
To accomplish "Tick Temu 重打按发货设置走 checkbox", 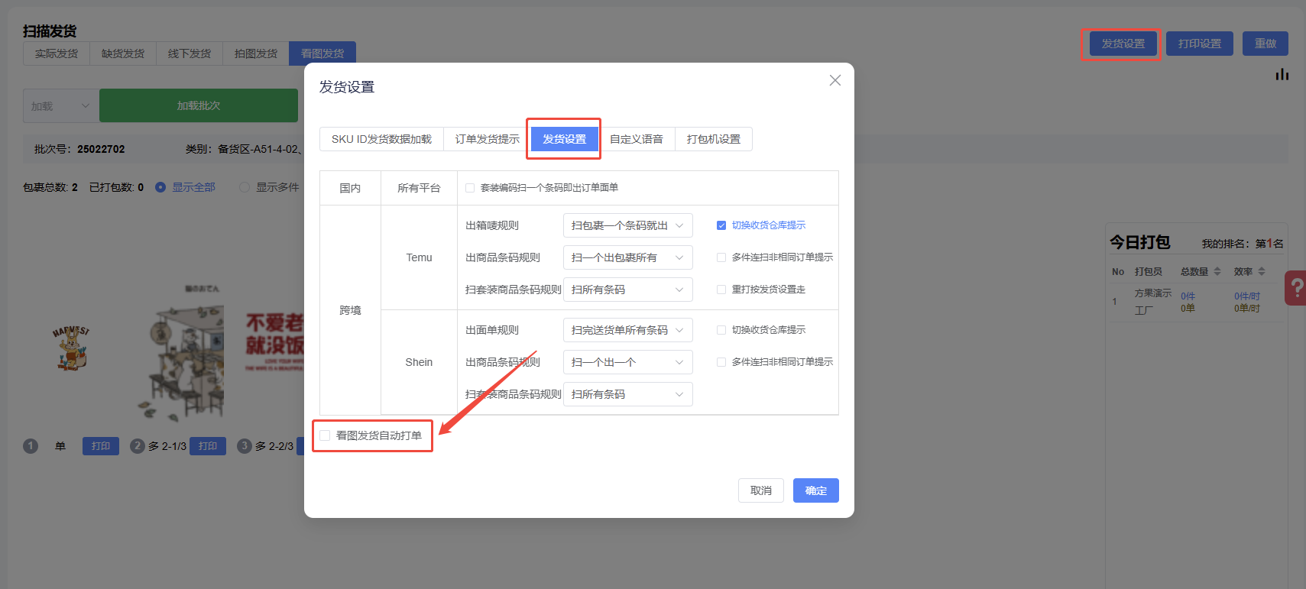I will [721, 290].
